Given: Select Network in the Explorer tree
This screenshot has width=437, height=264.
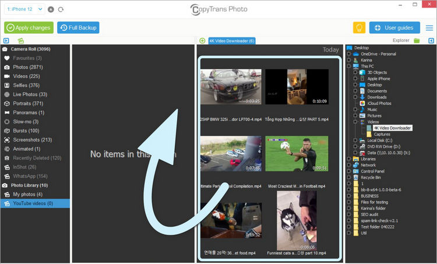Looking at the screenshot, I should [368, 165].
